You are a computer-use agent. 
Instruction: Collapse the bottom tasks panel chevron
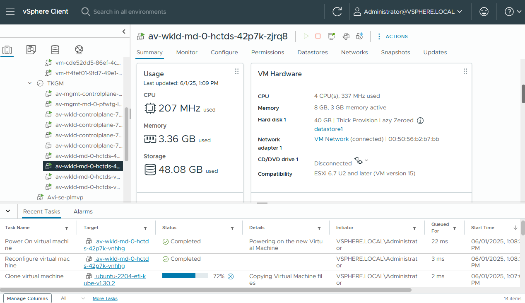tap(8, 211)
